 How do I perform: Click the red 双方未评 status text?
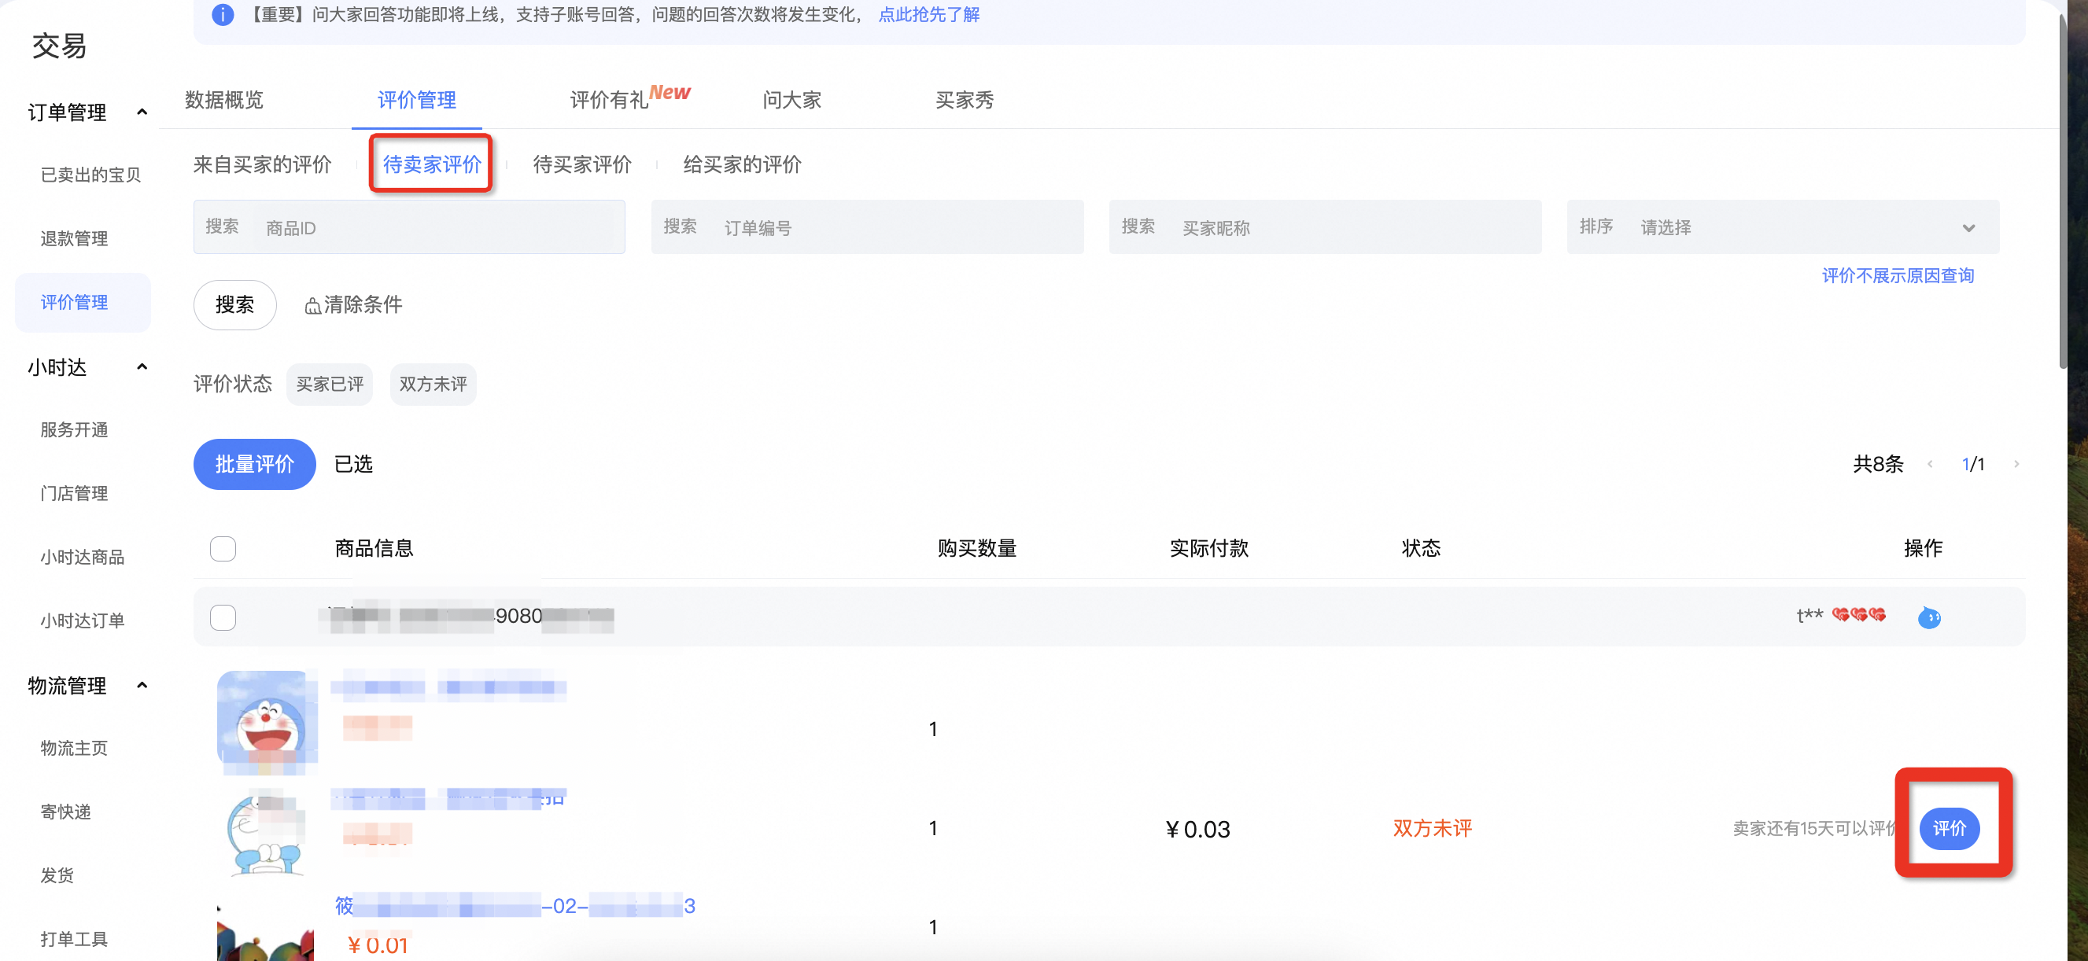click(x=1433, y=828)
